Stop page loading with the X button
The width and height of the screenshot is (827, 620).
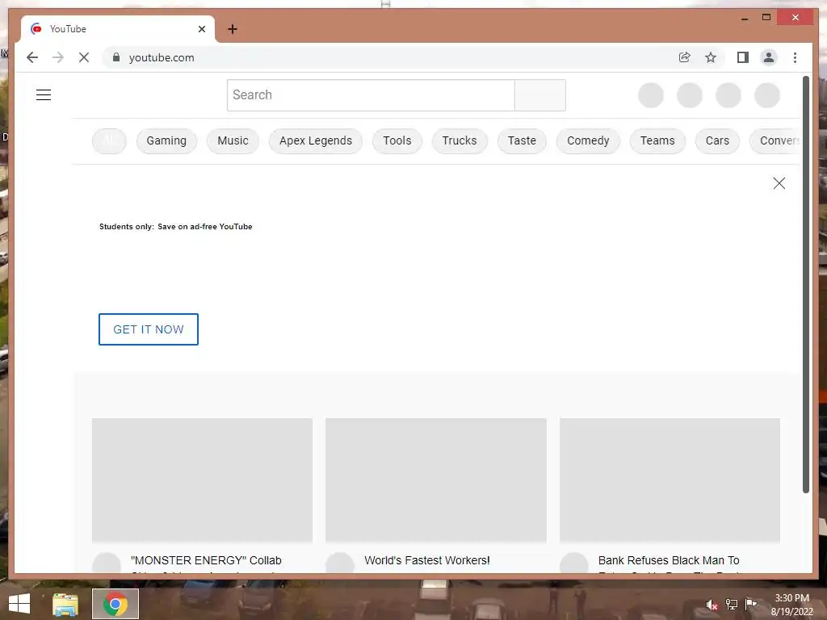[x=84, y=57]
